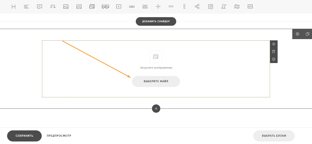Delete the image block with the trash icon
This screenshot has width=312, height=144.
(x=274, y=51)
